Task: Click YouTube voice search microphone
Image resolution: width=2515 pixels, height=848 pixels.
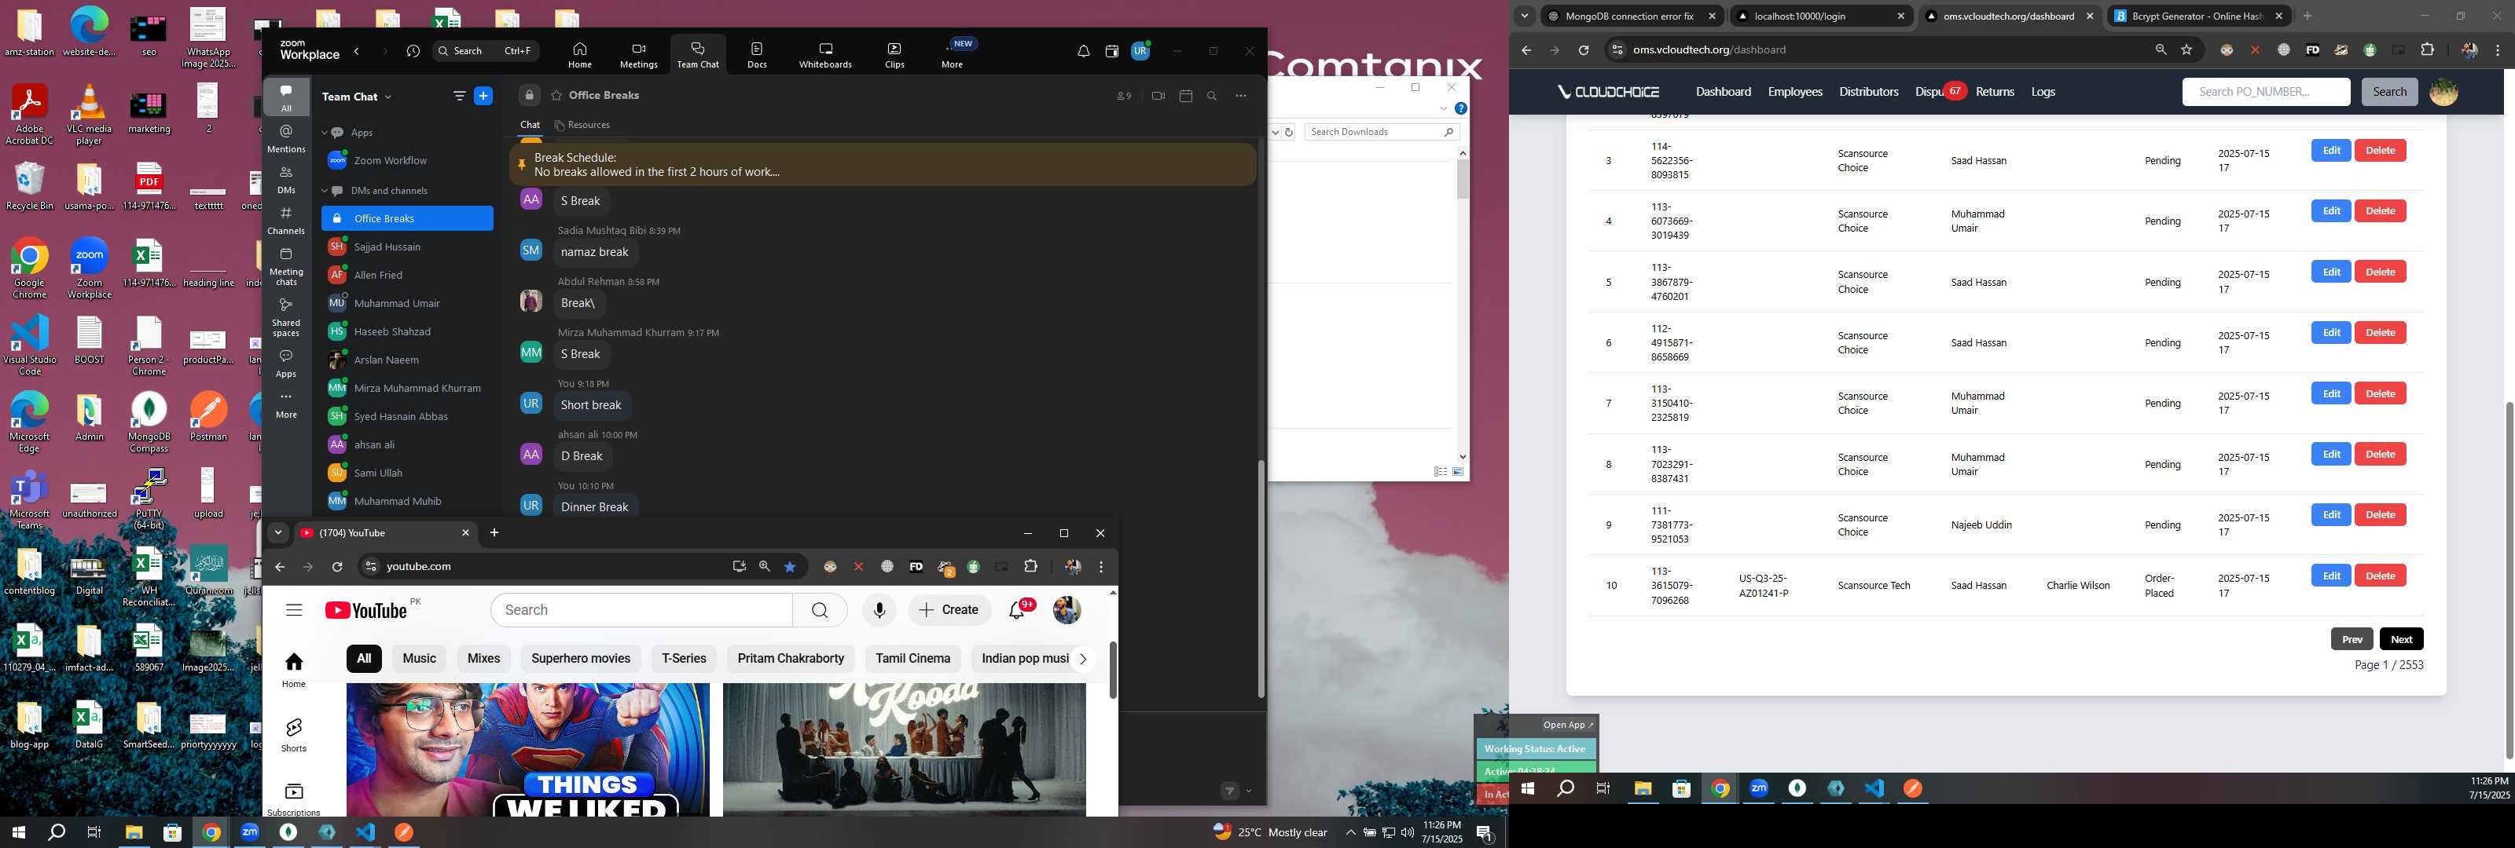Action: click(879, 610)
